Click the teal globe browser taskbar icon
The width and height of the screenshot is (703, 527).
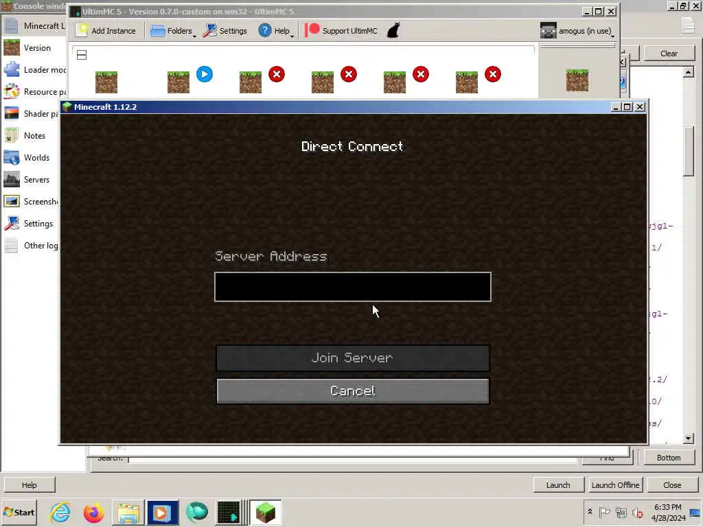click(x=196, y=512)
